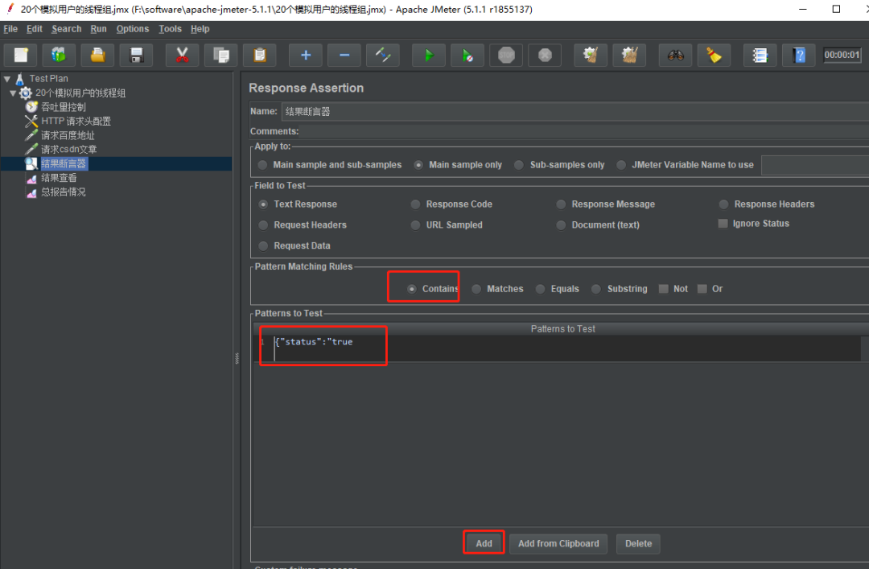Select the Test Plan flask icon

20,79
